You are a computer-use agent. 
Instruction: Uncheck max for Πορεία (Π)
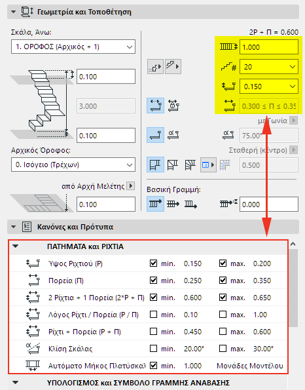click(223, 281)
